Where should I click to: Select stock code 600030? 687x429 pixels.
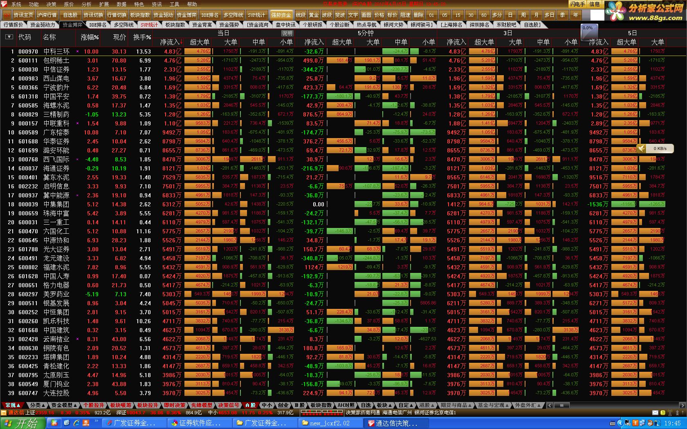pyautogui.click(x=28, y=69)
